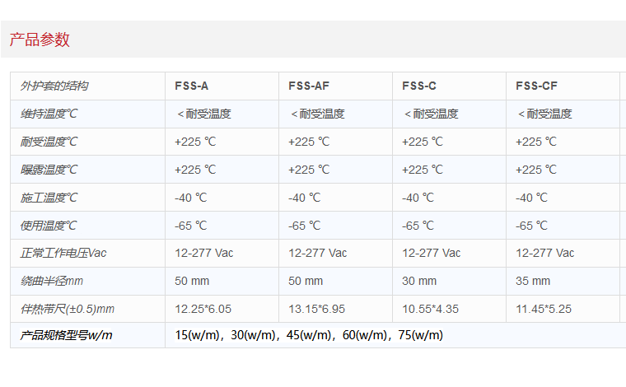Click the 耐受温度℃ row label

(x=49, y=142)
